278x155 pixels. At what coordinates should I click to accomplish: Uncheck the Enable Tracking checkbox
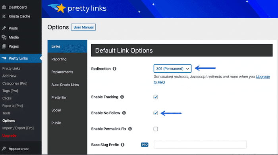[x=156, y=97]
